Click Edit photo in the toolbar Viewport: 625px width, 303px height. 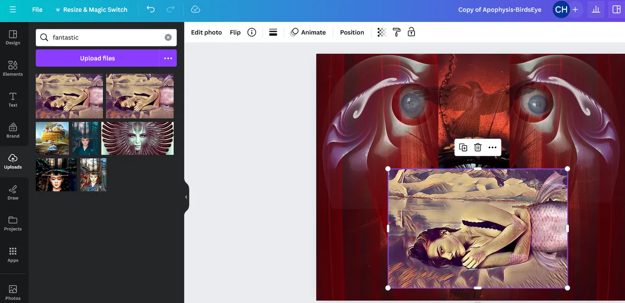(x=207, y=32)
